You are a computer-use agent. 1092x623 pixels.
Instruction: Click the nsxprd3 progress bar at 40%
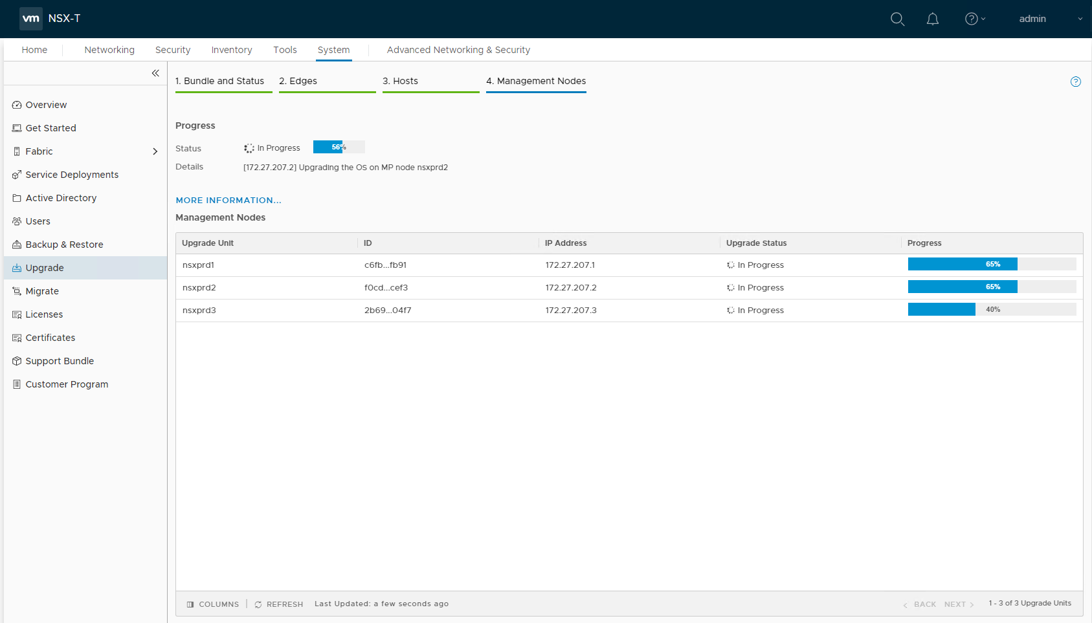992,310
